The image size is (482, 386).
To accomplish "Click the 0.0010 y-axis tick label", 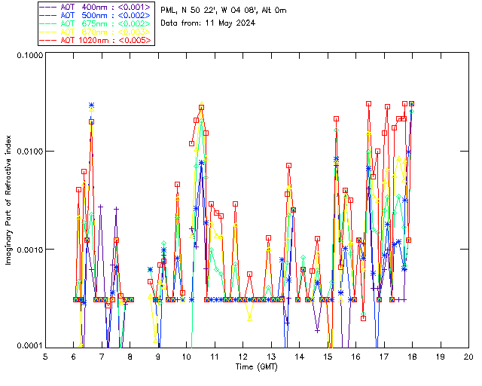I will (x=29, y=250).
